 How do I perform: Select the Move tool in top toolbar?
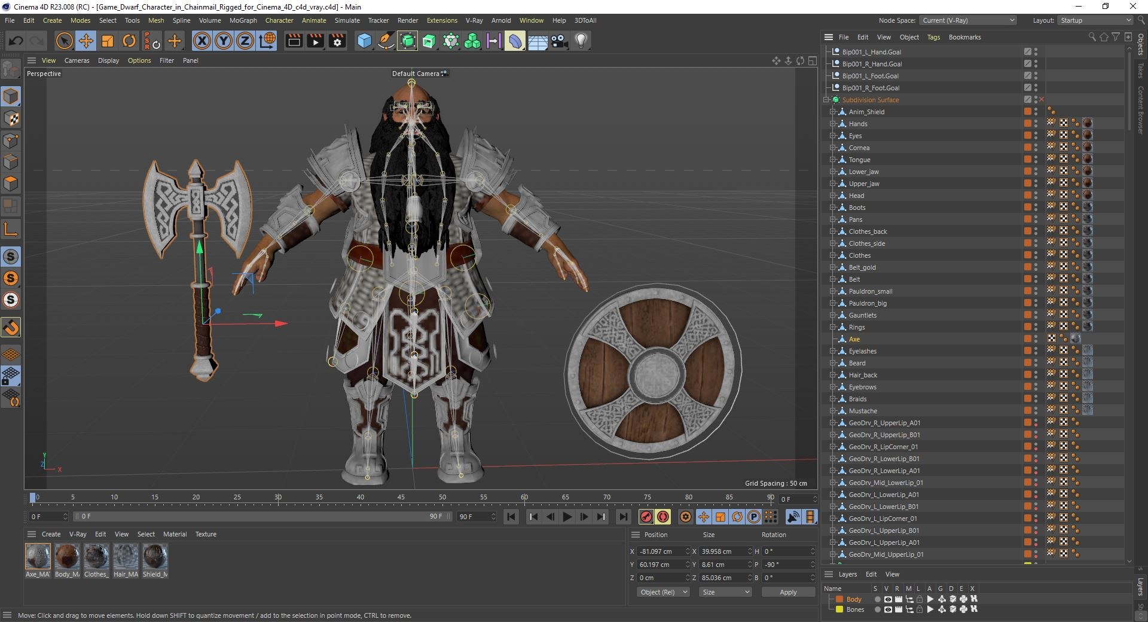(x=86, y=41)
